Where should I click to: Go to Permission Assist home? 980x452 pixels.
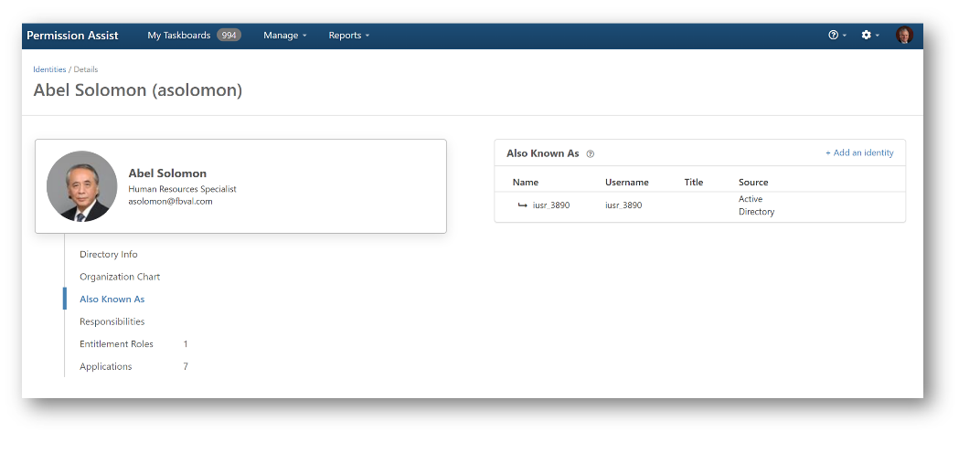coord(72,36)
